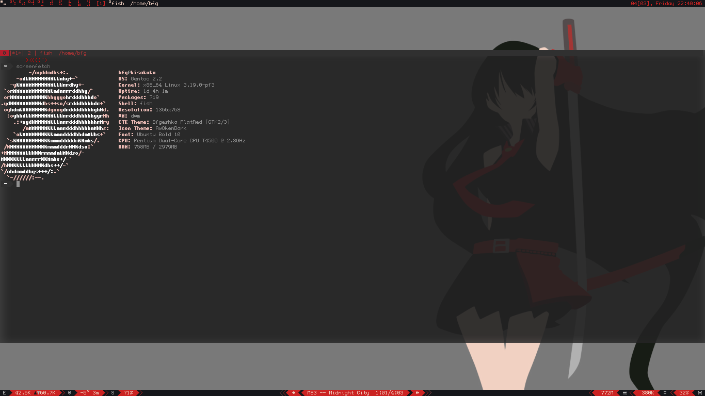This screenshot has height=396, width=705.
Task: Click the 772M memory usage value
Action: (x=607, y=393)
